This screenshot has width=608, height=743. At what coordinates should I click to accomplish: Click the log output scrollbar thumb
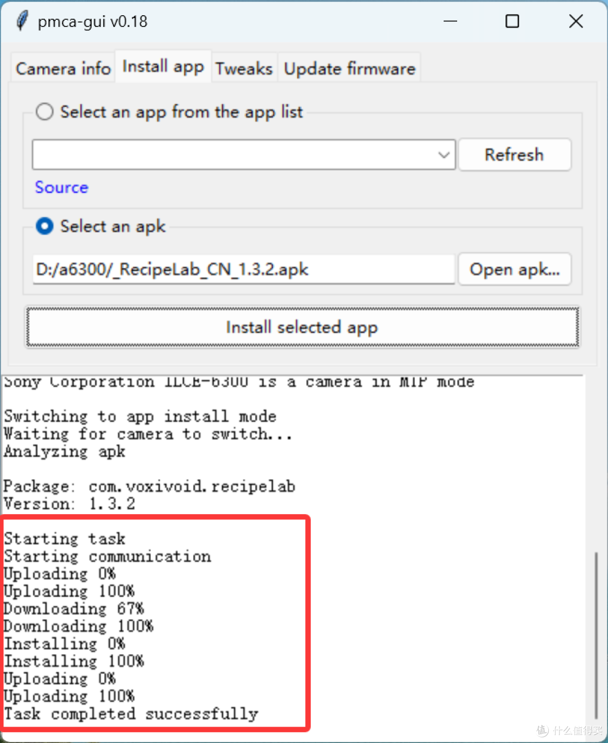[x=595, y=636]
